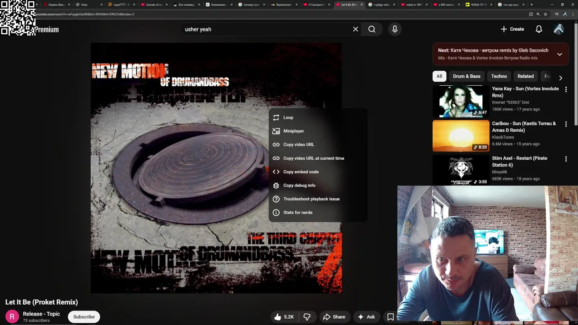
Task: Open options for Stim Axel Restart video
Action: [566, 159]
